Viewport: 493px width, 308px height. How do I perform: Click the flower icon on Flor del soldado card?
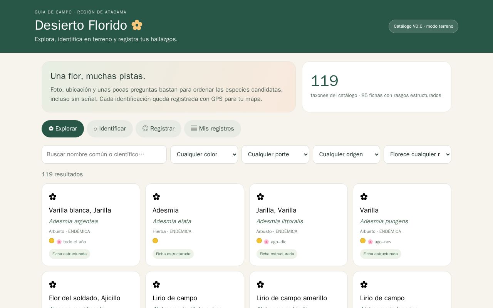tap(53, 285)
